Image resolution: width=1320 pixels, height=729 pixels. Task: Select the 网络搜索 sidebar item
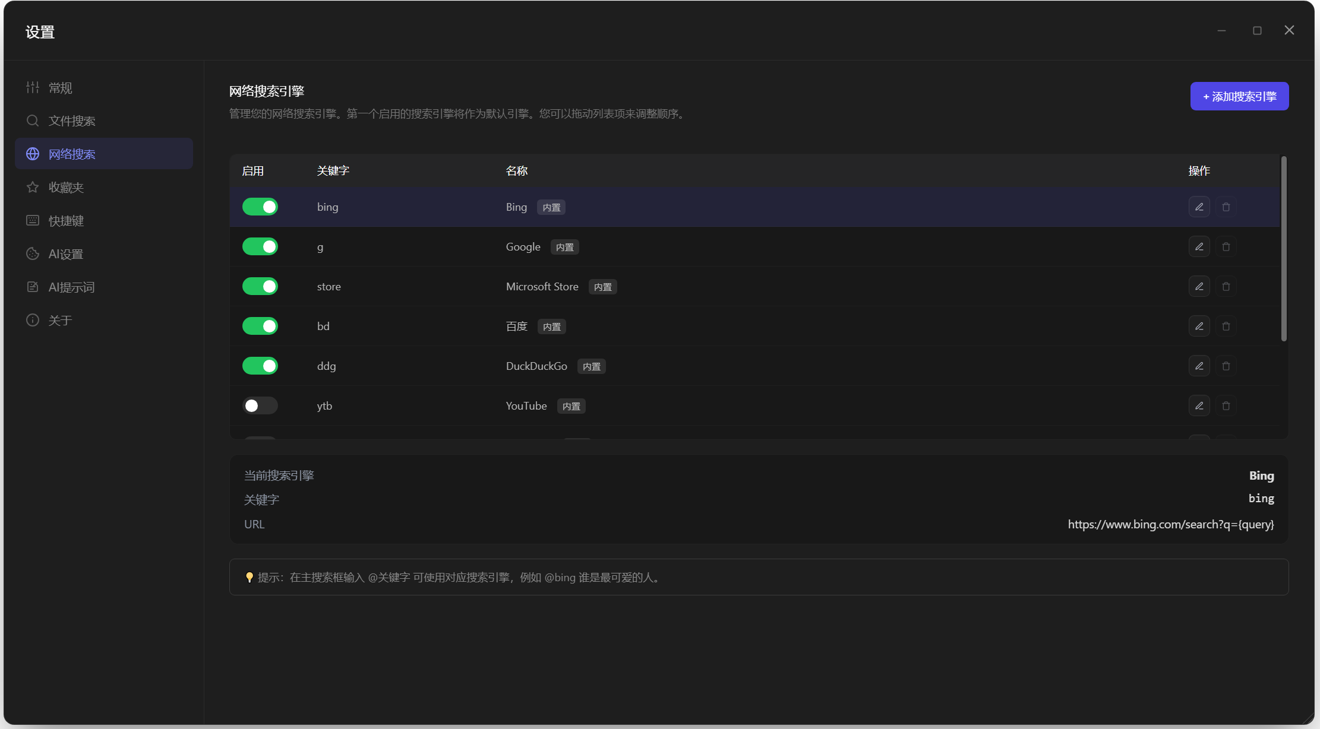[104, 154]
